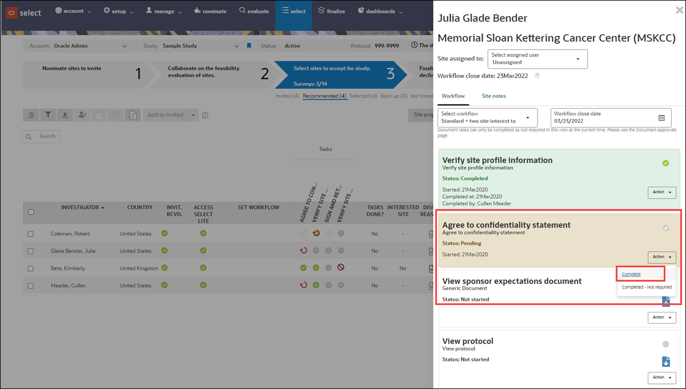Open Action dropdown for View protocol

pyautogui.click(x=661, y=377)
